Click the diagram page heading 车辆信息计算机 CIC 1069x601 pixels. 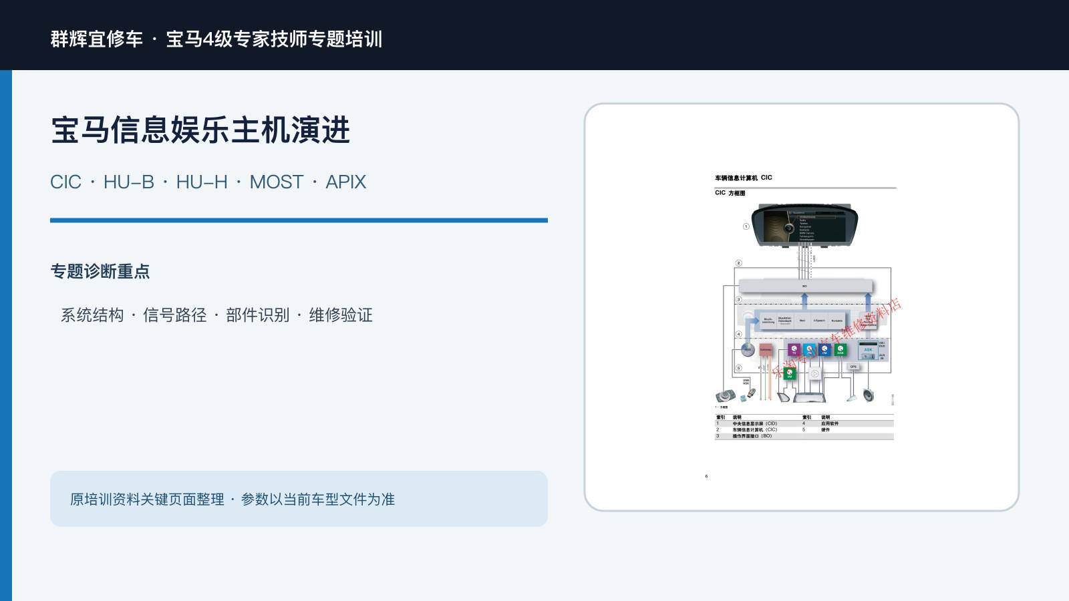pyautogui.click(x=744, y=178)
